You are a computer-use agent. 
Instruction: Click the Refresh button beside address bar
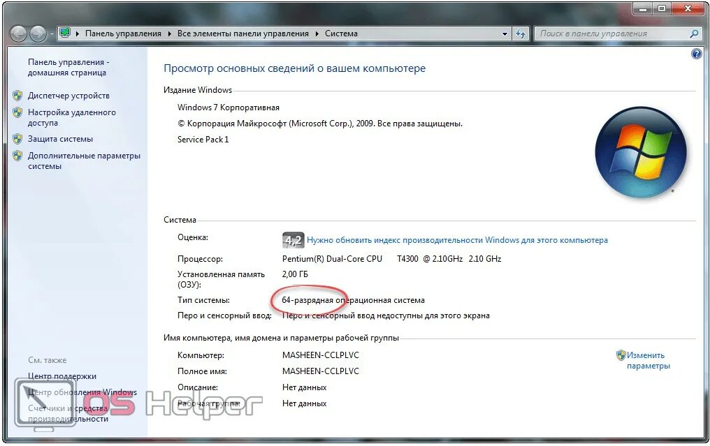[x=521, y=34]
